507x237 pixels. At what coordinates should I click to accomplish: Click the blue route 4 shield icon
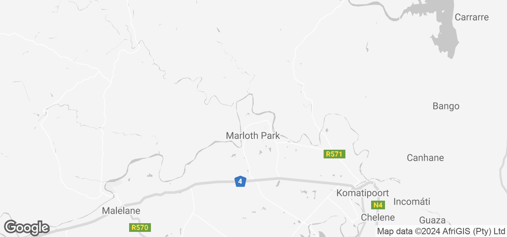[240, 181]
